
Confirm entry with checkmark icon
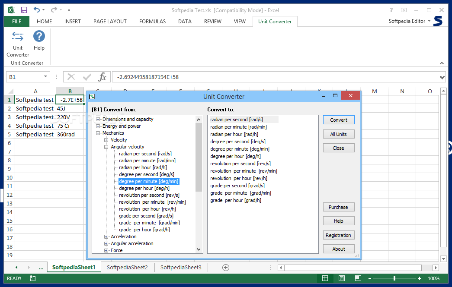pyautogui.click(x=87, y=77)
